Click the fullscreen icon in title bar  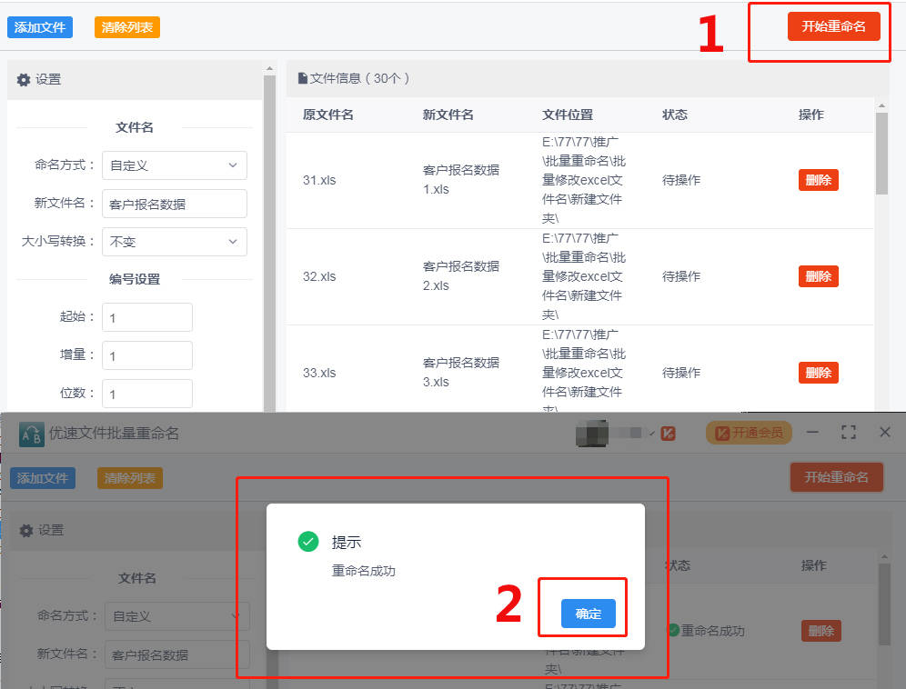(x=849, y=433)
